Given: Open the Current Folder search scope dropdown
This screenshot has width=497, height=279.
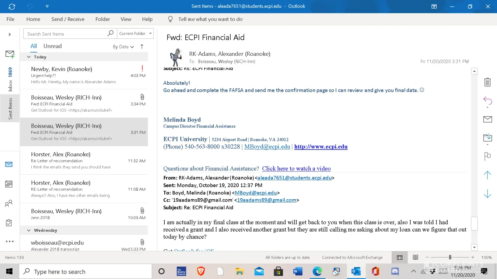Looking at the screenshot, I should 135,33.
